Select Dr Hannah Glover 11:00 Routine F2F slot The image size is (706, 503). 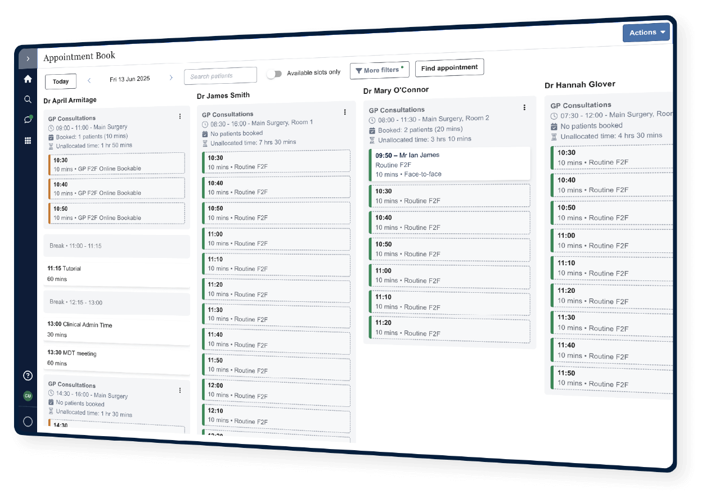click(x=611, y=241)
